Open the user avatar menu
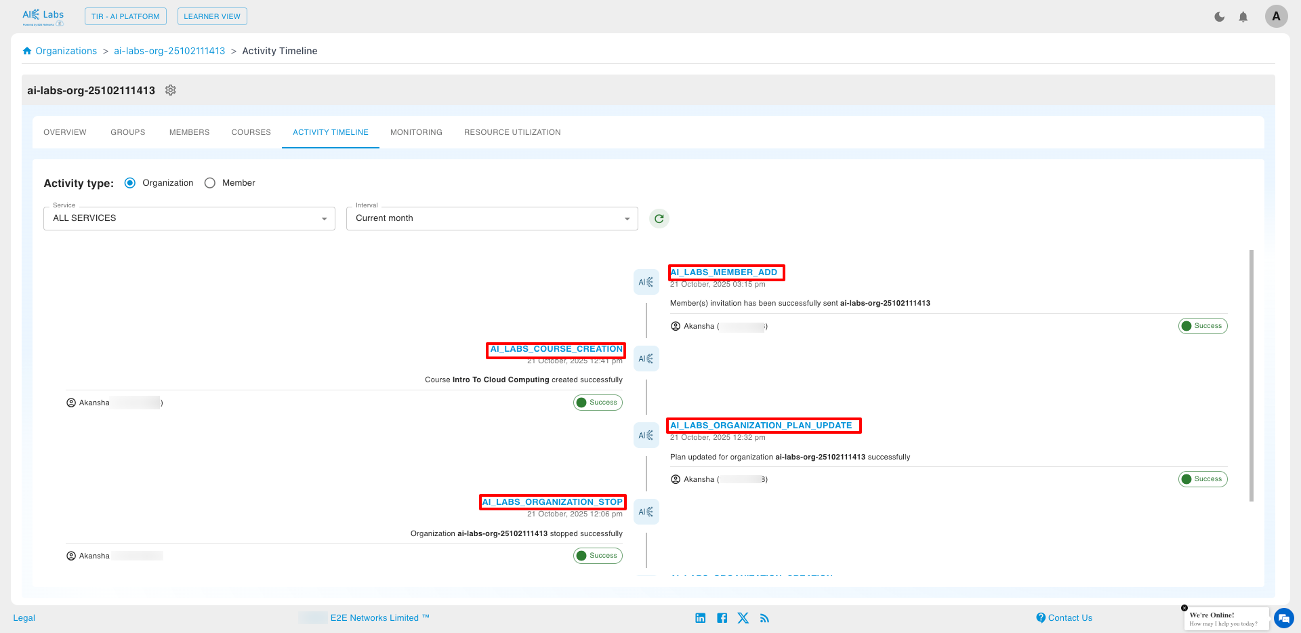Screen dimensions: 1301x633 (x=1276, y=16)
